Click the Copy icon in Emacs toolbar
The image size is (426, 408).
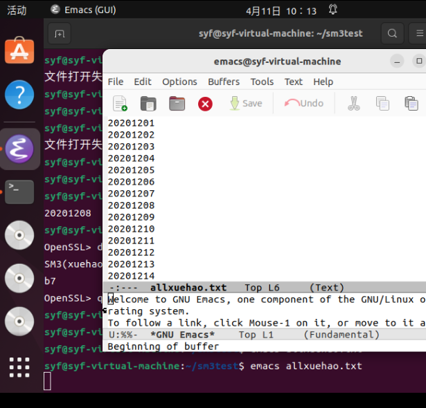tap(382, 103)
